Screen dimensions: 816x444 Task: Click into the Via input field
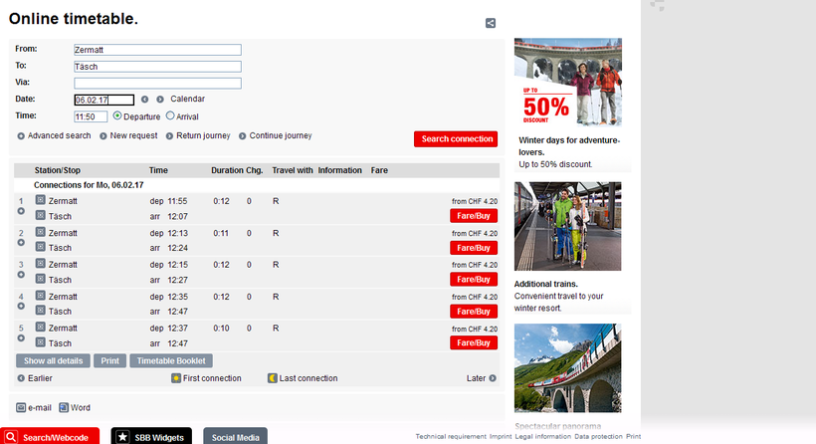pos(157,83)
